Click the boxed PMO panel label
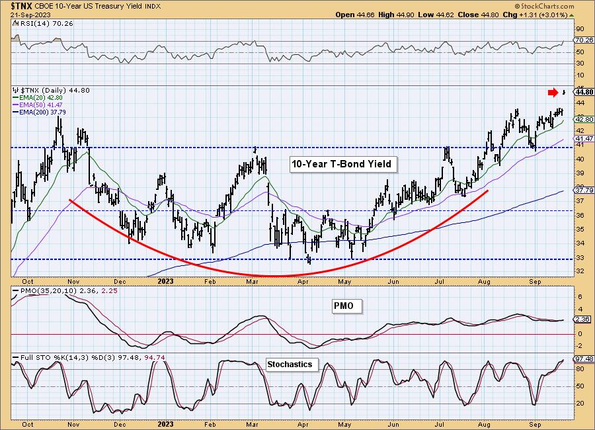595x430 pixels. coord(346,306)
